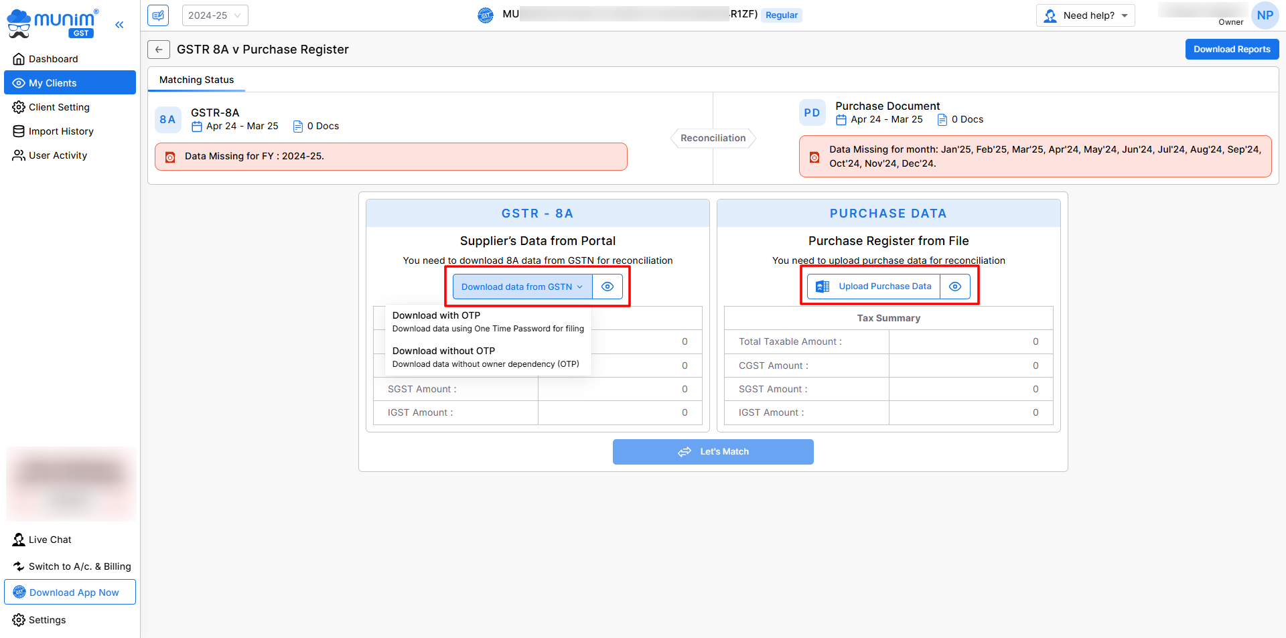The height and width of the screenshot is (638, 1286).
Task: View purchase data using eye icon
Action: click(x=955, y=287)
